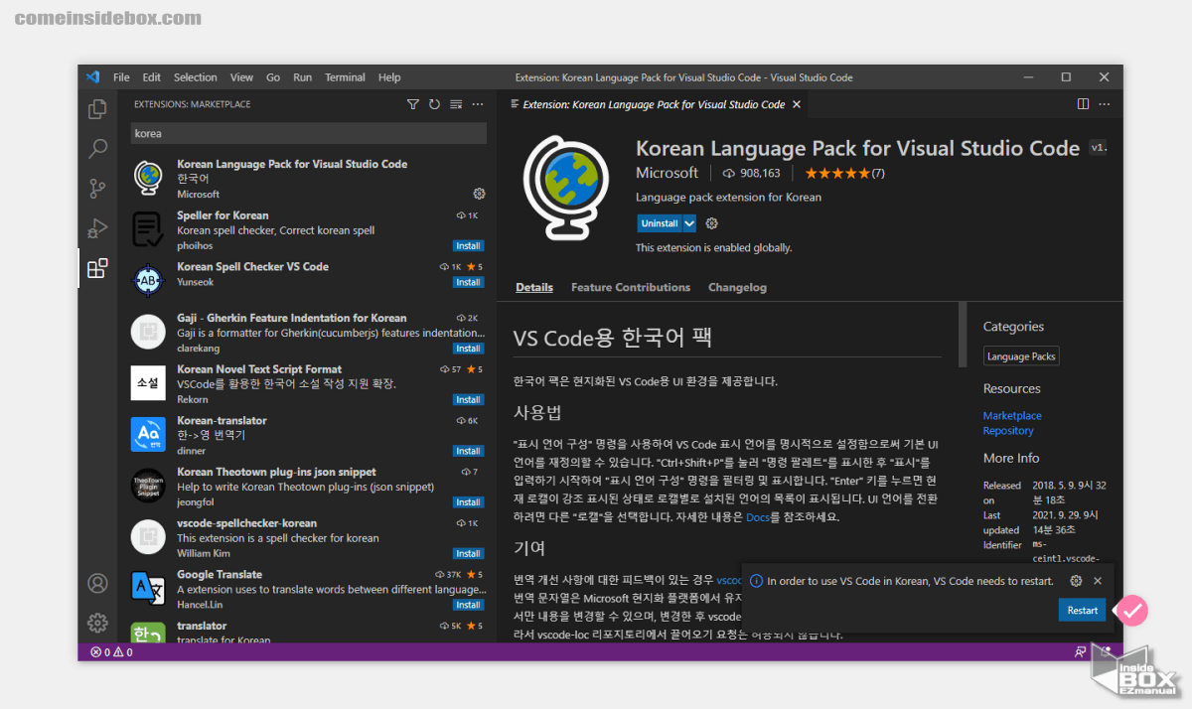Click errors and warnings count in status bar
Screen dimensions: 1192x709
111,652
